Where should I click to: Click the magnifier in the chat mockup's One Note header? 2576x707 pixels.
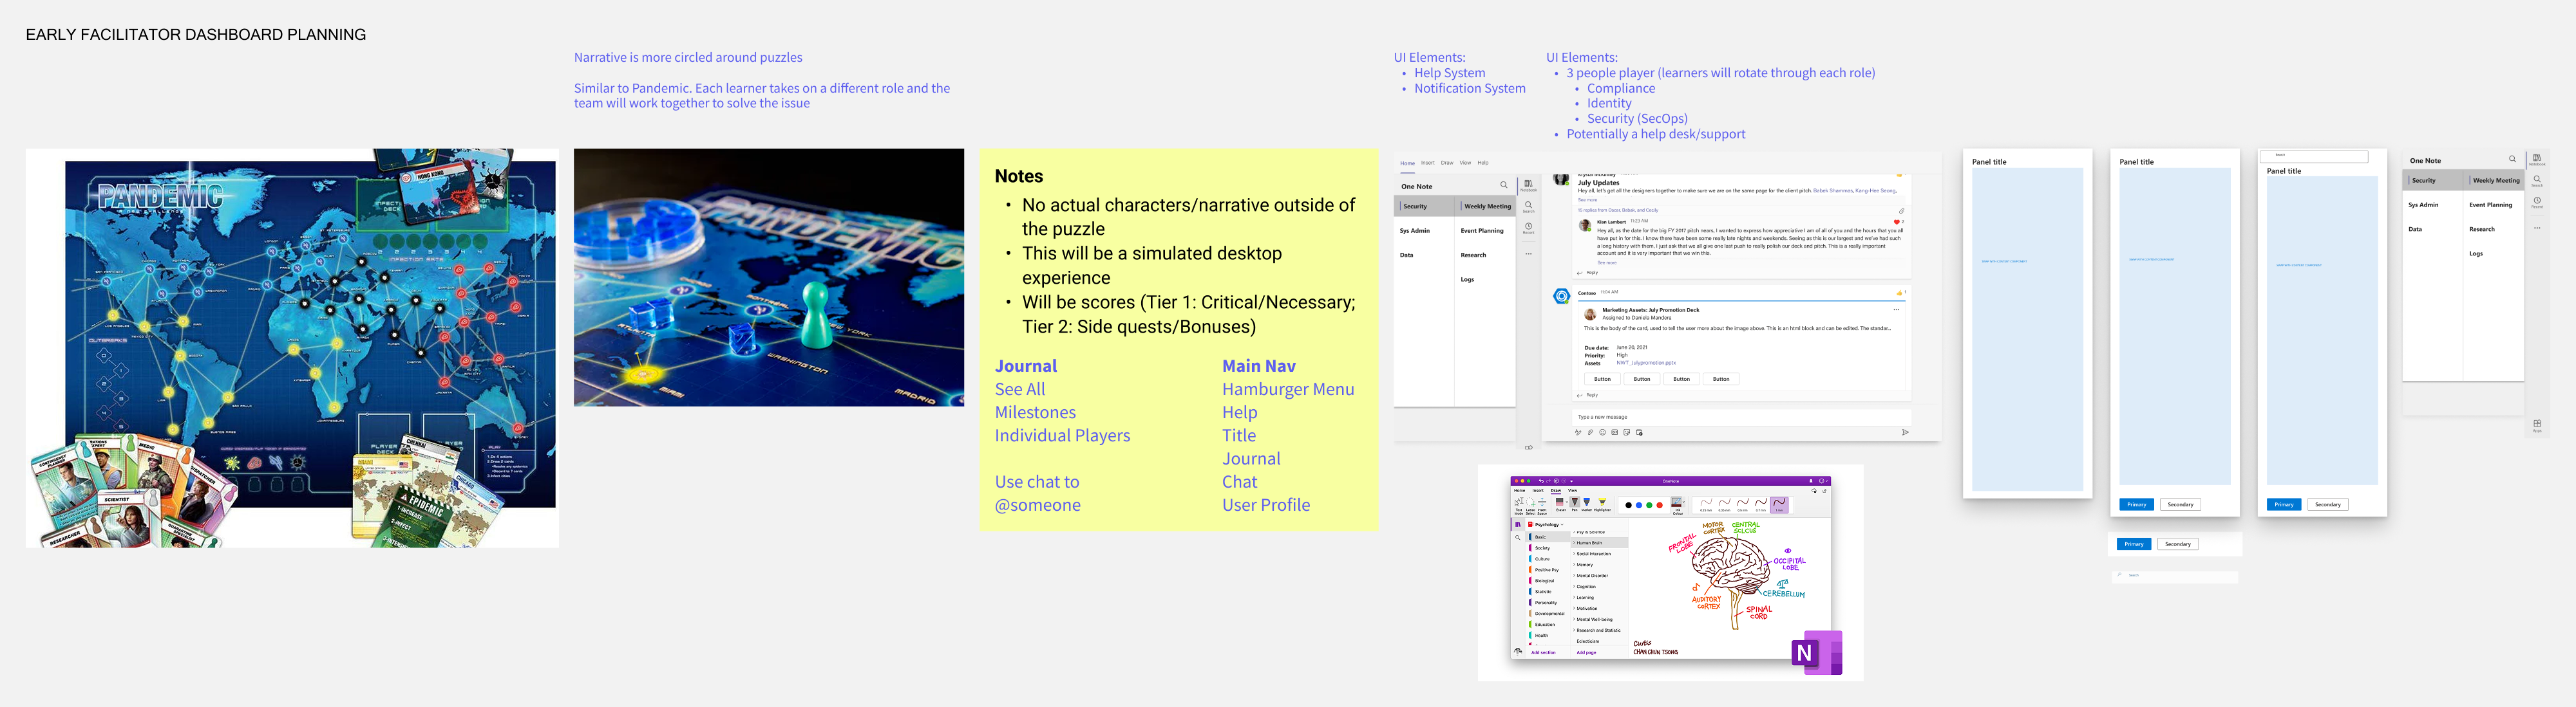pyautogui.click(x=1504, y=186)
